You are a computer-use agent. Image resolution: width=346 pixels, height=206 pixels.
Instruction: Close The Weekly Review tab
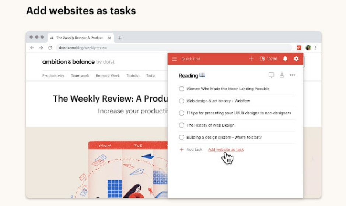coord(109,38)
